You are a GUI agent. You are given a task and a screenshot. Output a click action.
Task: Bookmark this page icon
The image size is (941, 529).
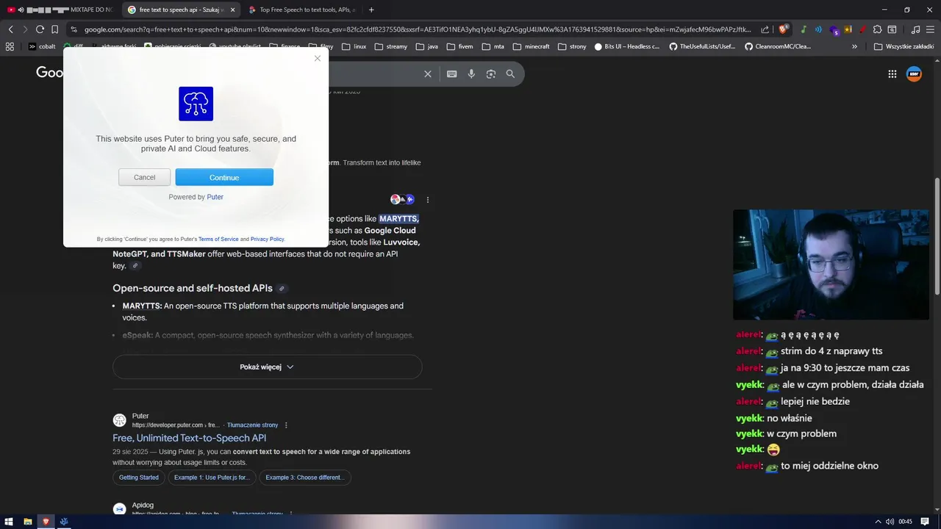(x=54, y=29)
